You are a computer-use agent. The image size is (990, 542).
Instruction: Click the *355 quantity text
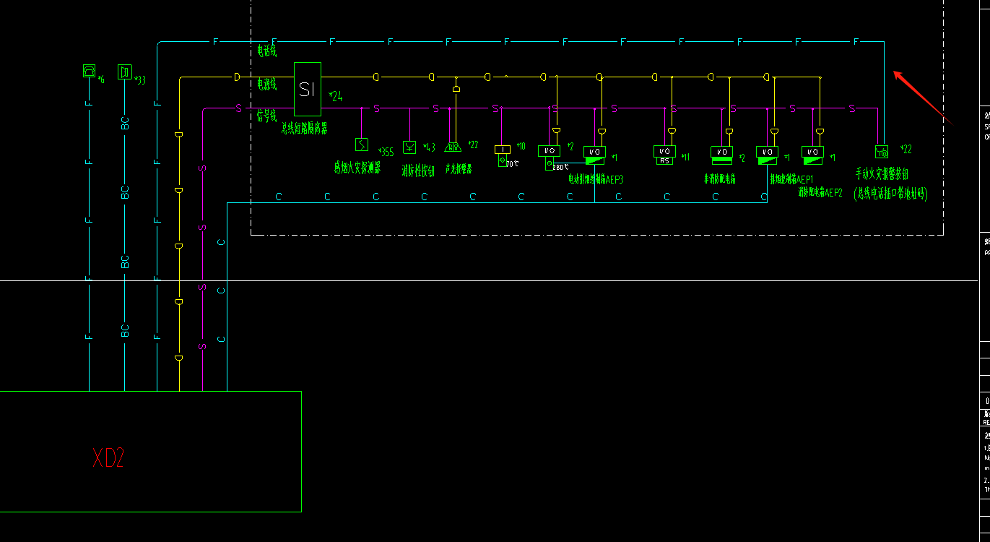386,152
